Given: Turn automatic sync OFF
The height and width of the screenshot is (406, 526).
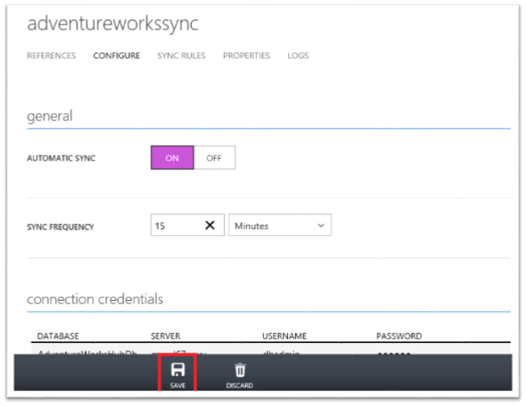Looking at the screenshot, I should coord(214,158).
